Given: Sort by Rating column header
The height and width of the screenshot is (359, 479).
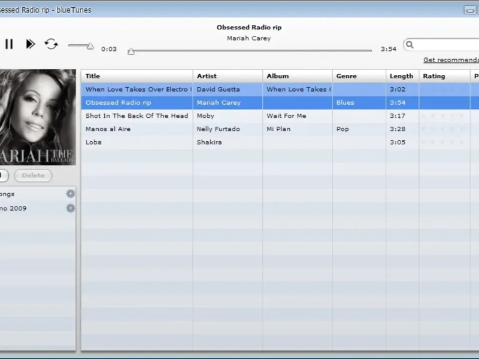Looking at the screenshot, I should pos(444,76).
